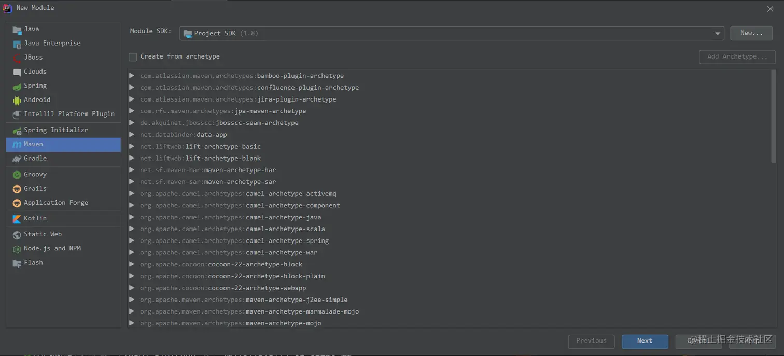Viewport: 784px width, 356px height.
Task: Select maven-archetype-marmalade-mojo row
Action: point(450,311)
